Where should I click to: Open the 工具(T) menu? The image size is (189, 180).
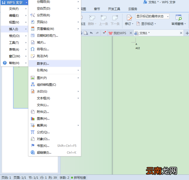pos(15,43)
